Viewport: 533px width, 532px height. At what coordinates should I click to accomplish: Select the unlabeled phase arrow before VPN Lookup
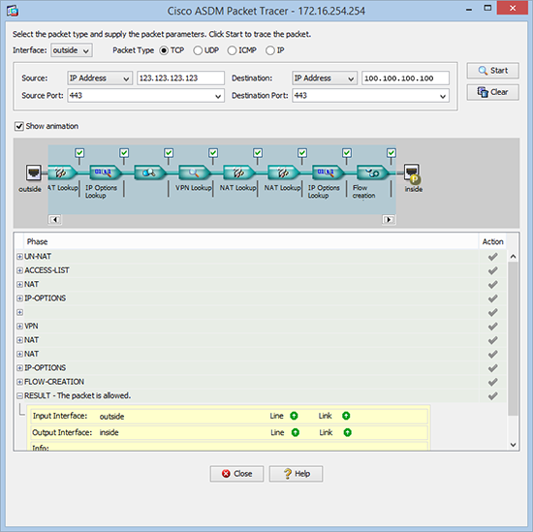click(150, 172)
